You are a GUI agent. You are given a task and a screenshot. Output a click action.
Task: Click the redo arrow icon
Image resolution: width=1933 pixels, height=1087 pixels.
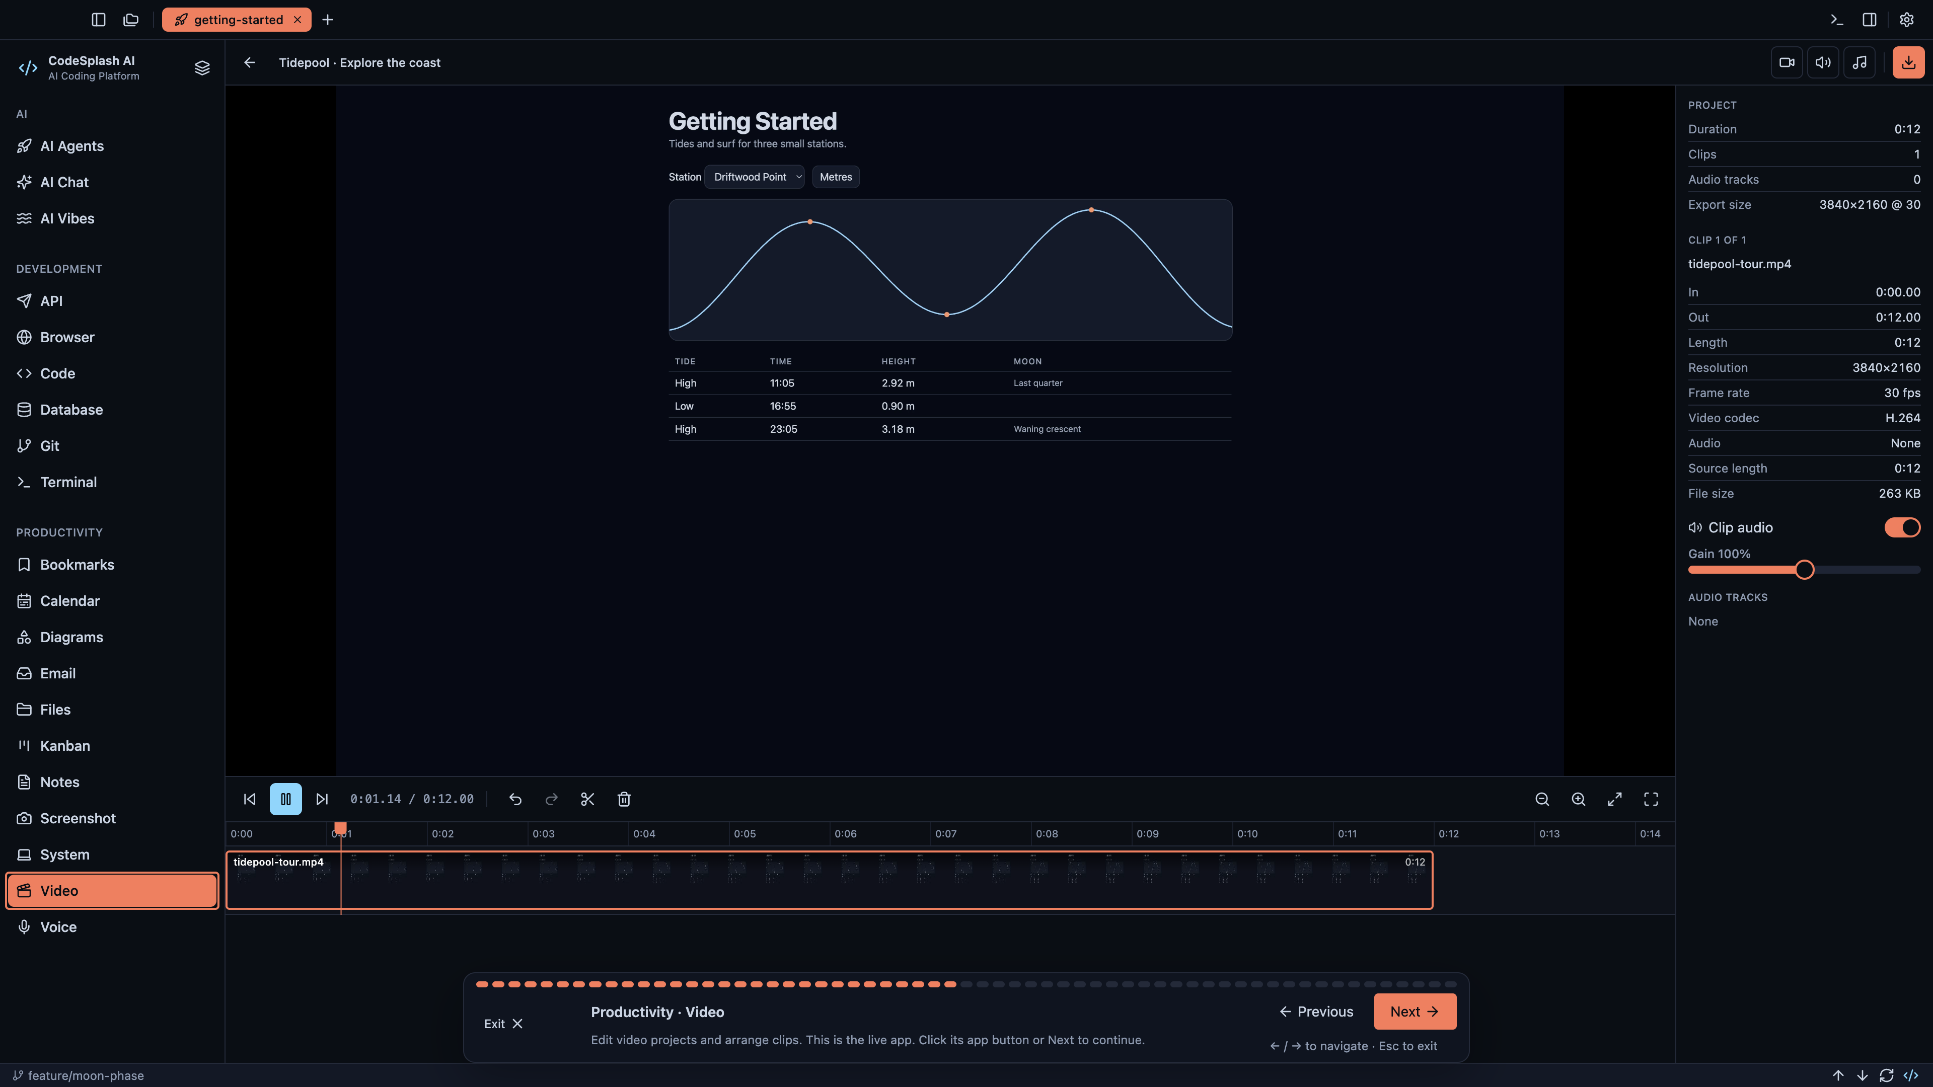pyautogui.click(x=552, y=799)
